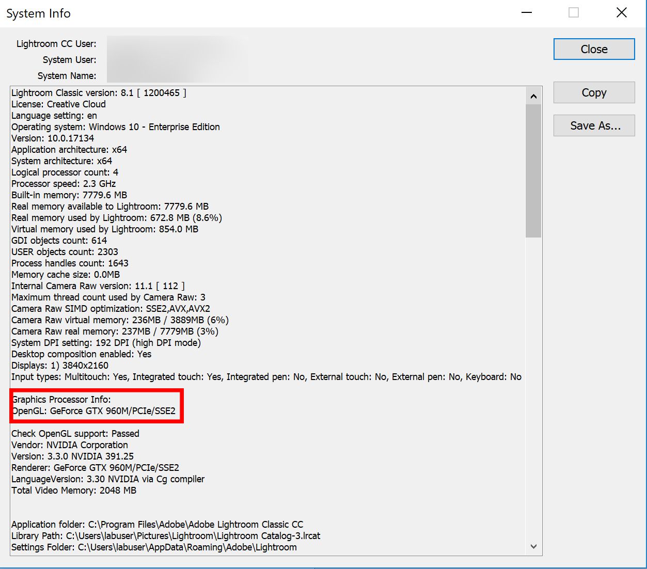Click 'Internal Camera Raw version: 11.1' line

[x=98, y=286]
